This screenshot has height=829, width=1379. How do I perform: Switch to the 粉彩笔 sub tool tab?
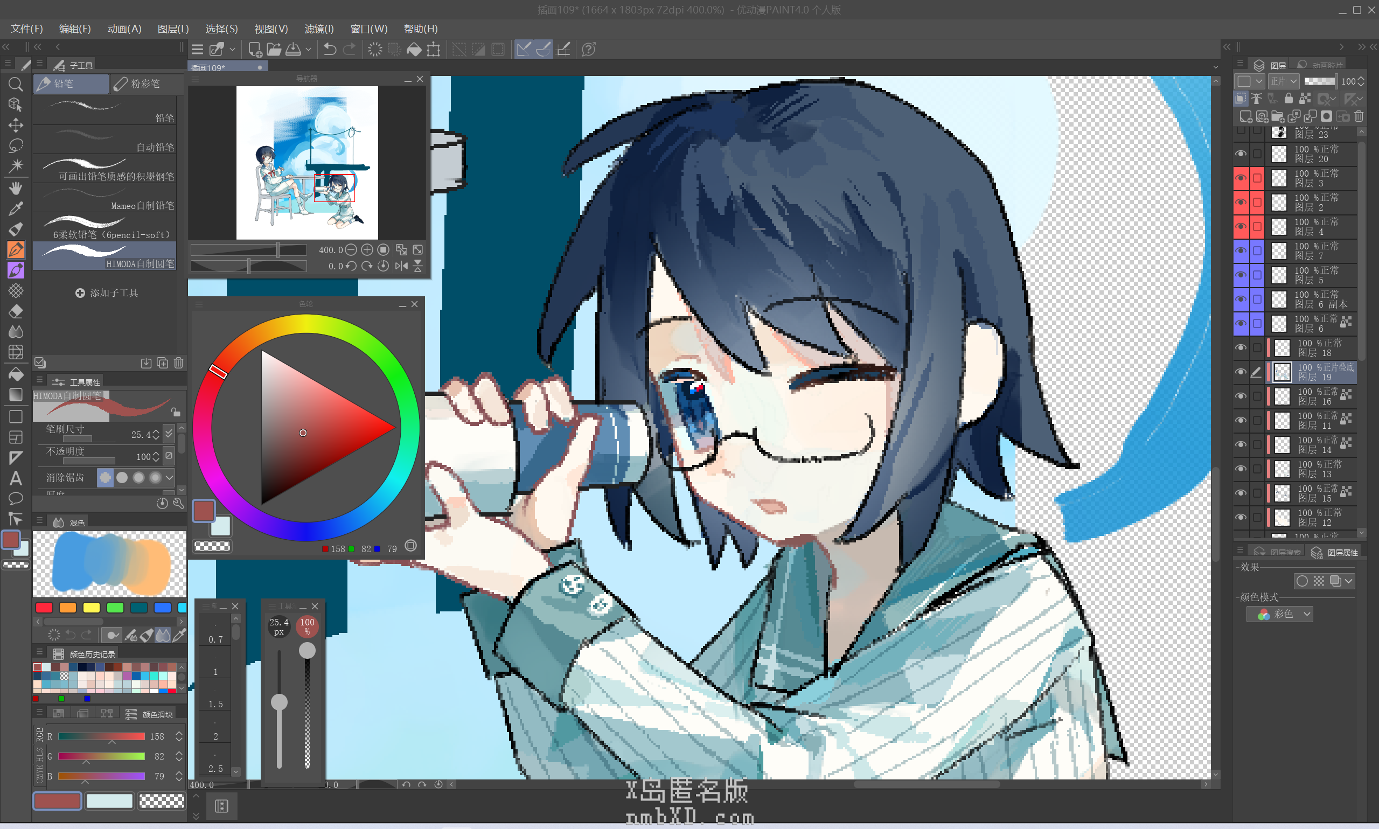tap(147, 84)
